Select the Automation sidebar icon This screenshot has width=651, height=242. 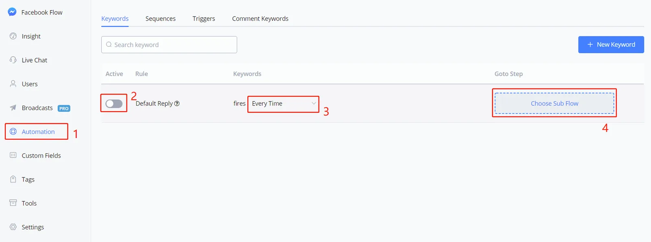[x=13, y=132]
